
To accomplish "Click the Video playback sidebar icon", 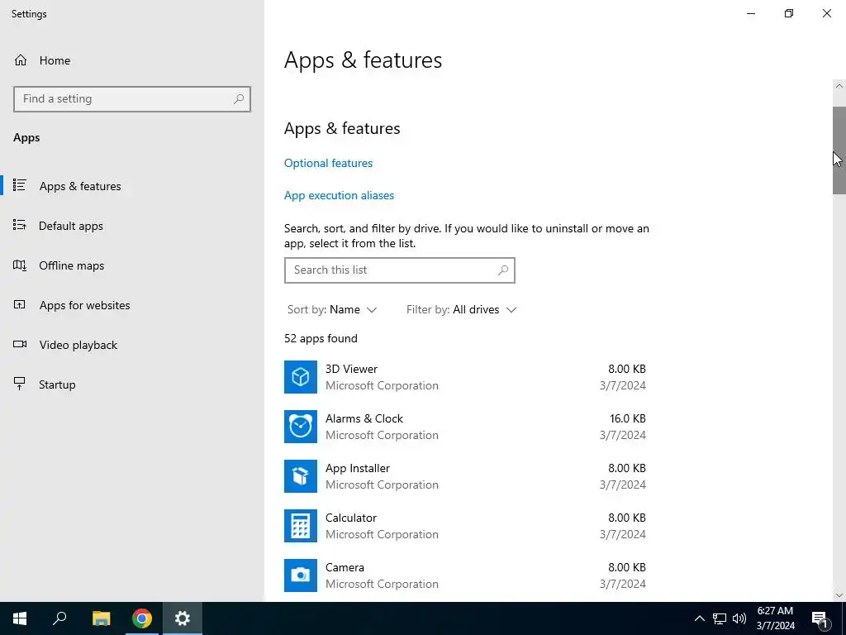I will click(x=20, y=344).
